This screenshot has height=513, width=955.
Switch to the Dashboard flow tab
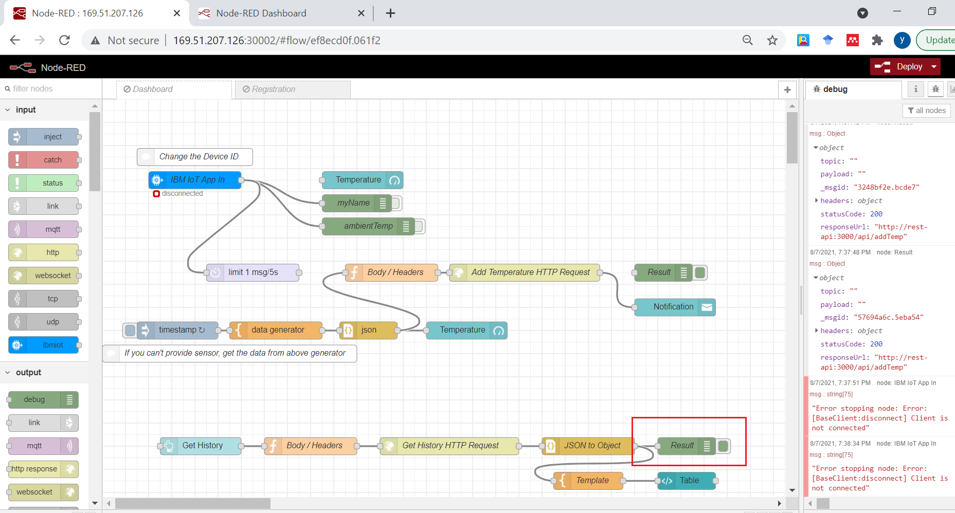click(174, 89)
